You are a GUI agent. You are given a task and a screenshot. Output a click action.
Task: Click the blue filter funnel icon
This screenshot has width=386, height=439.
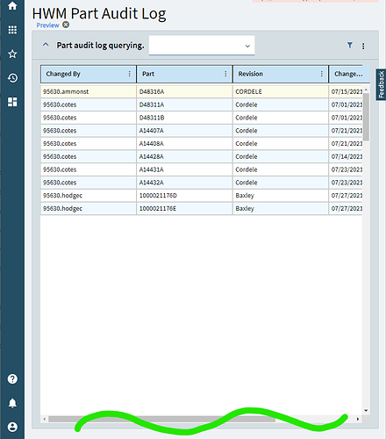click(350, 45)
